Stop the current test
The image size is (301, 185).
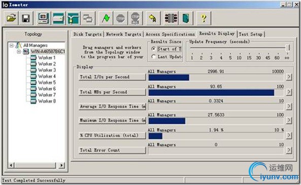coord(120,18)
